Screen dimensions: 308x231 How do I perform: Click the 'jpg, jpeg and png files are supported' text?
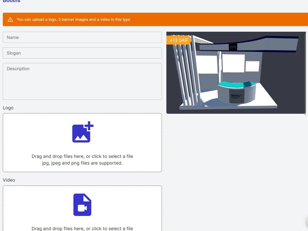[x=82, y=163]
